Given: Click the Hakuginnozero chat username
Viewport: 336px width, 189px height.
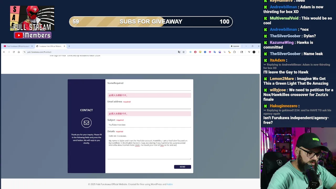Looking at the screenshot, I should [x=283, y=106].
